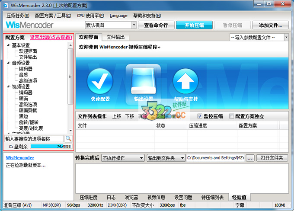Viewport: 294px width, 211px height.
Task: Open the 配置方案 / 工具(C) menu
Action: [53, 16]
